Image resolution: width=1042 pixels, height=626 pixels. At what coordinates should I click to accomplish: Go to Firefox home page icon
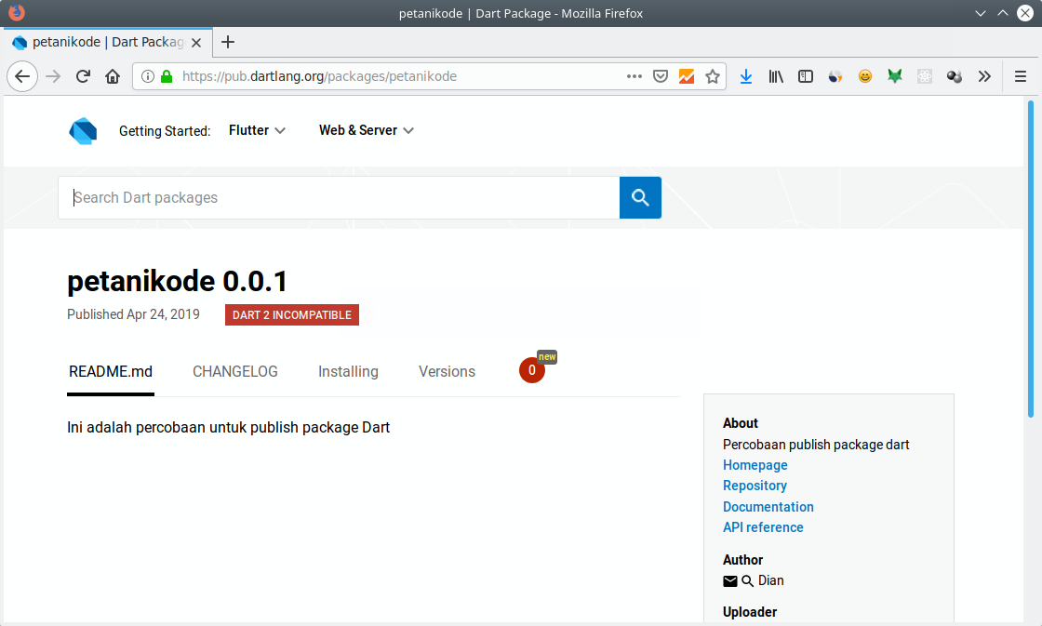(x=113, y=76)
